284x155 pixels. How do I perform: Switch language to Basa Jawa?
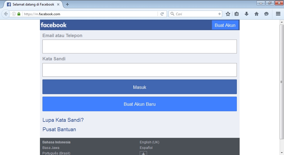click(x=51, y=148)
